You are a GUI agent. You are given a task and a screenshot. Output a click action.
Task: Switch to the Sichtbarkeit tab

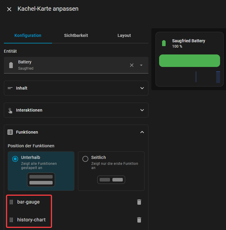click(x=76, y=35)
